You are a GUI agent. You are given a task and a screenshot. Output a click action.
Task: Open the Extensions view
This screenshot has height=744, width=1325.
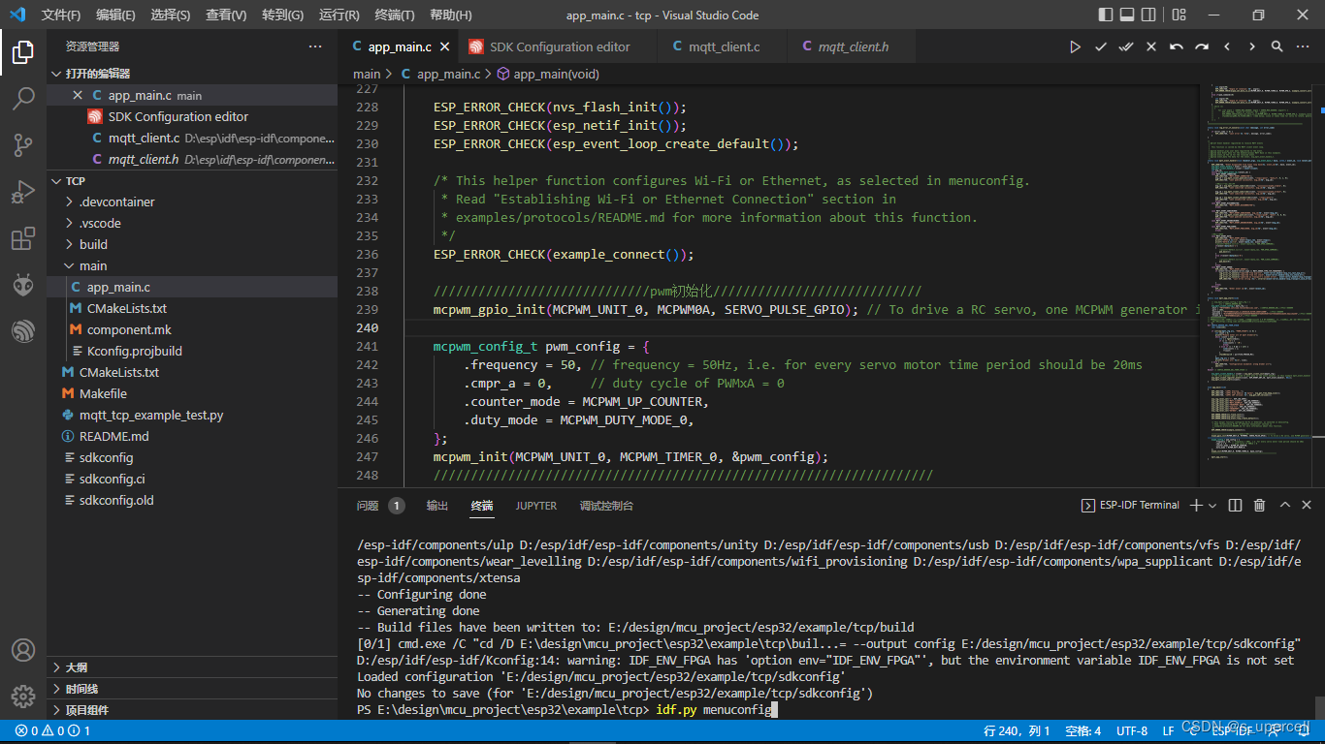pos(23,238)
